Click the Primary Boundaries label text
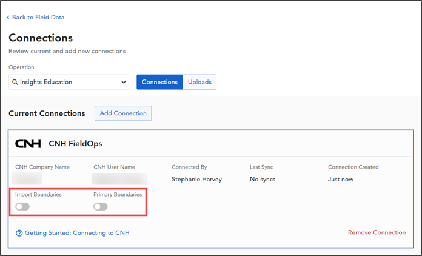The image size is (422, 256). [x=118, y=194]
